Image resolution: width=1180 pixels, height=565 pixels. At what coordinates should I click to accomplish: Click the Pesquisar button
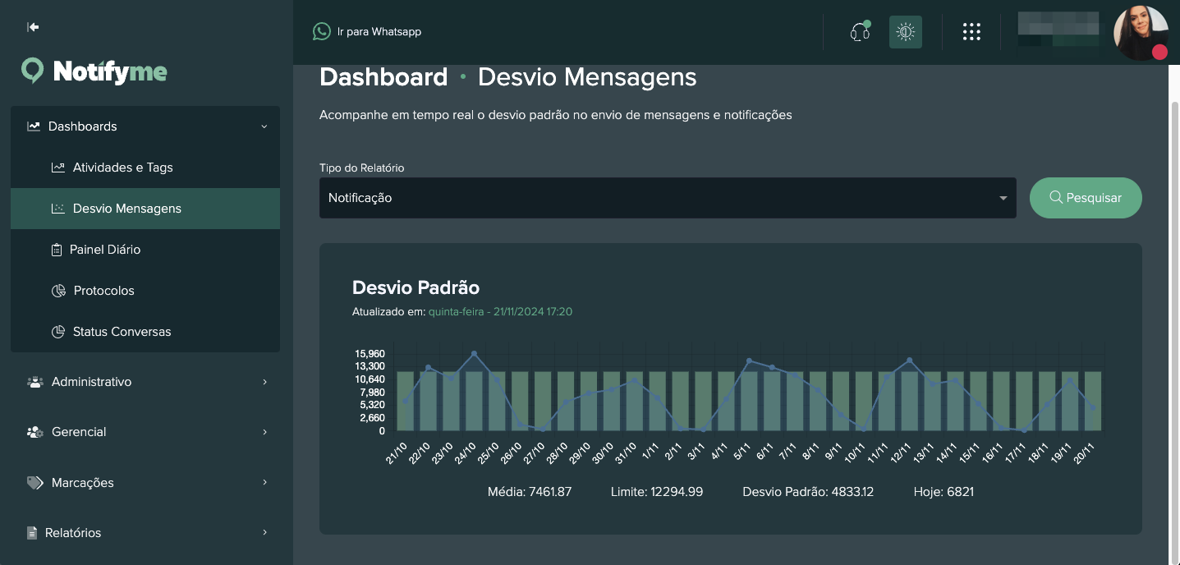click(1086, 198)
